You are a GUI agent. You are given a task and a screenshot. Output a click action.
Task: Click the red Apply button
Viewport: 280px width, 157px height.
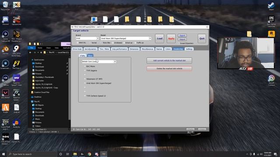tap(171, 38)
